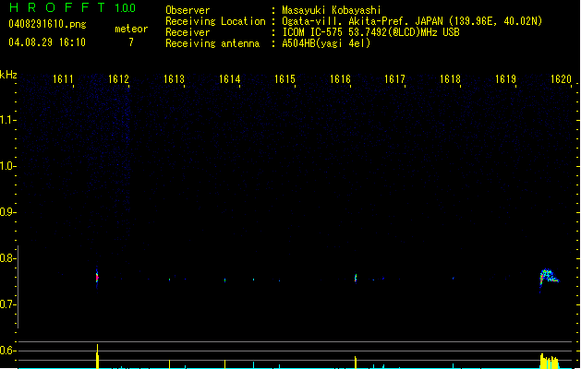Click the 0.7 kHz frequency label

tap(7, 304)
